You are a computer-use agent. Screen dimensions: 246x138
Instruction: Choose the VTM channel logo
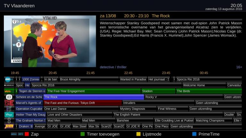[9, 91]
